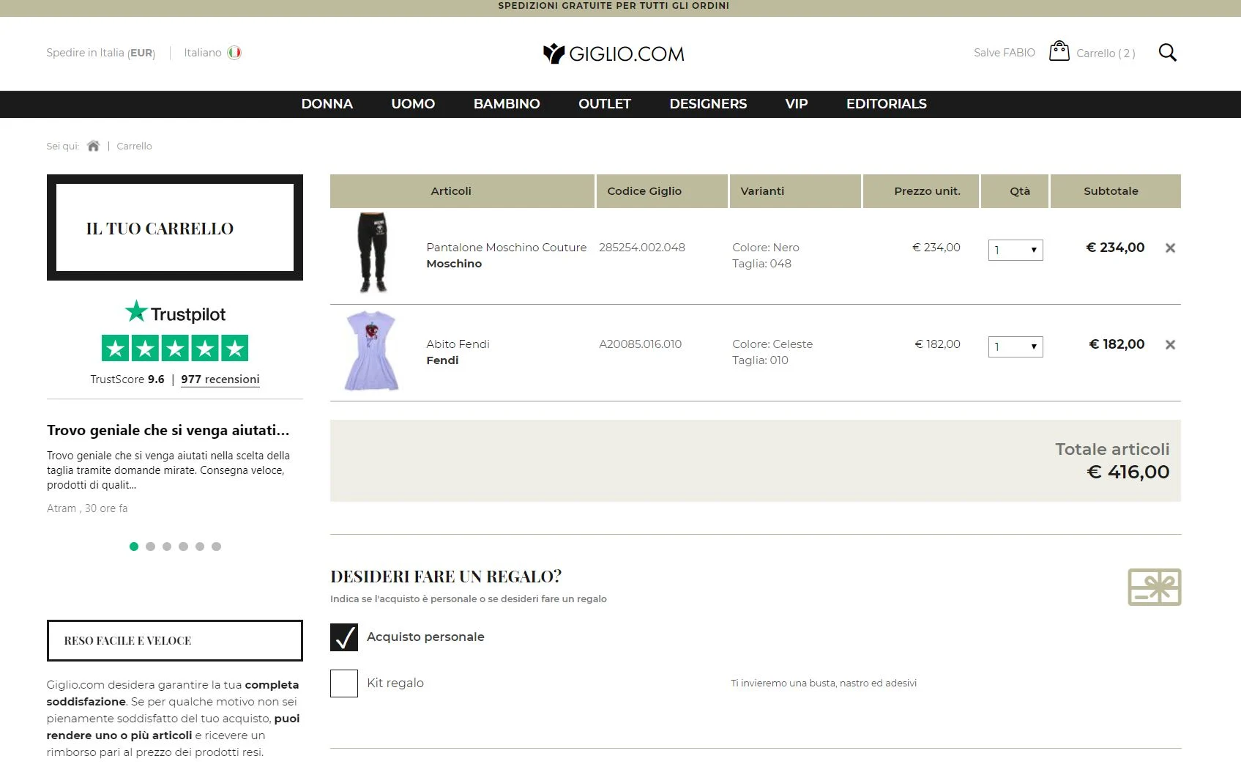Viewport: 1241px width, 767px height.
Task: Click the home breadcrumb icon
Action: (x=93, y=146)
